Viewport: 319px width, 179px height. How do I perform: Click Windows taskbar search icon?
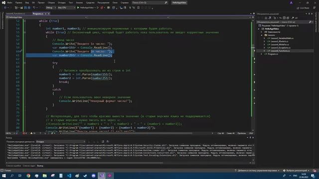12,176
